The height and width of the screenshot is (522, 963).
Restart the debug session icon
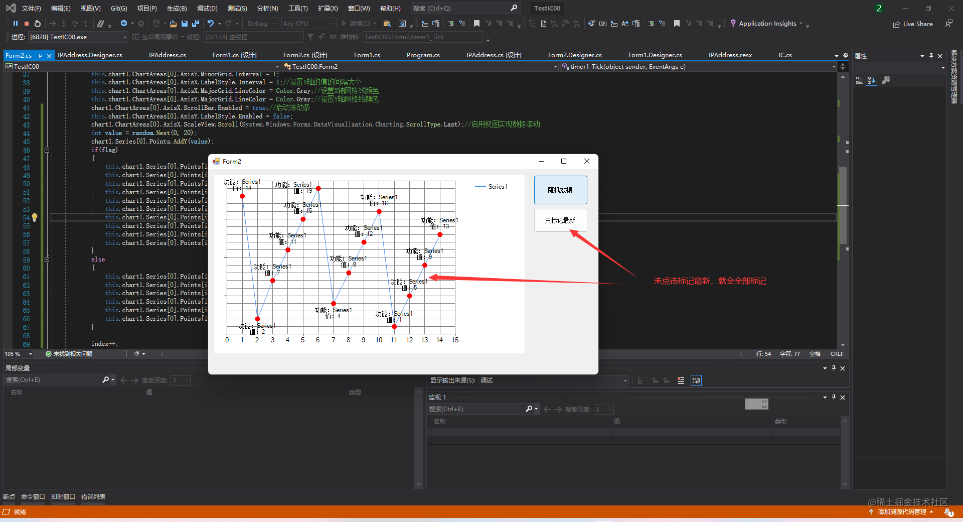pos(38,24)
